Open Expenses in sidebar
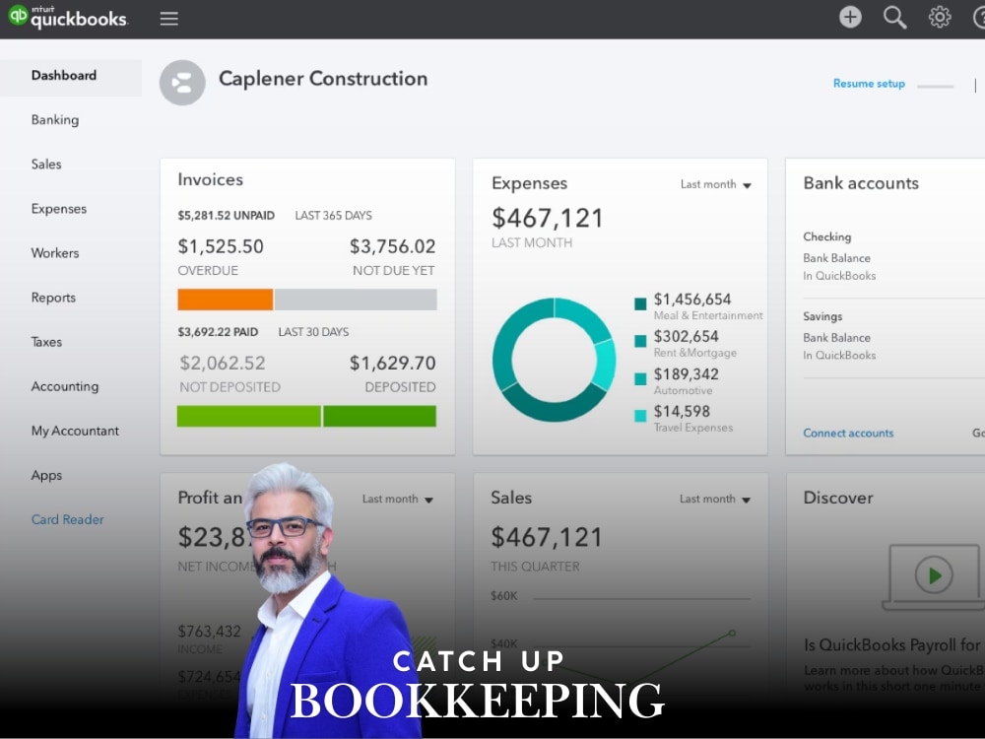 point(59,209)
